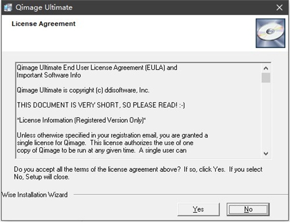Click the "Important Software Info" line
The height and width of the screenshot is (222, 290).
tap(49, 75)
